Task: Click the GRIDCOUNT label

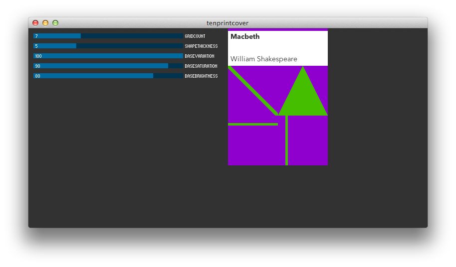Action: [x=195, y=36]
